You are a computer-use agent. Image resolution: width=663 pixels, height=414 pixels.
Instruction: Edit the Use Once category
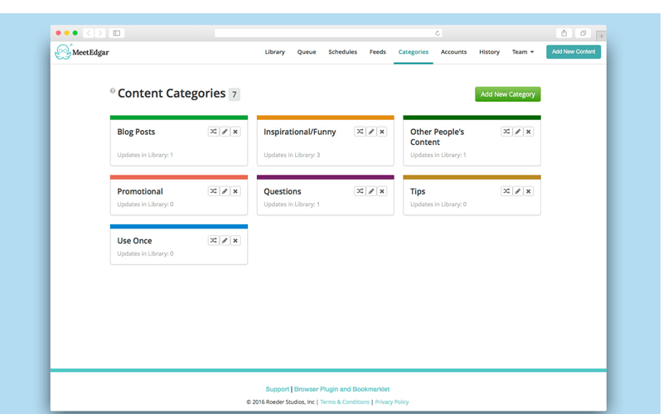tap(225, 241)
